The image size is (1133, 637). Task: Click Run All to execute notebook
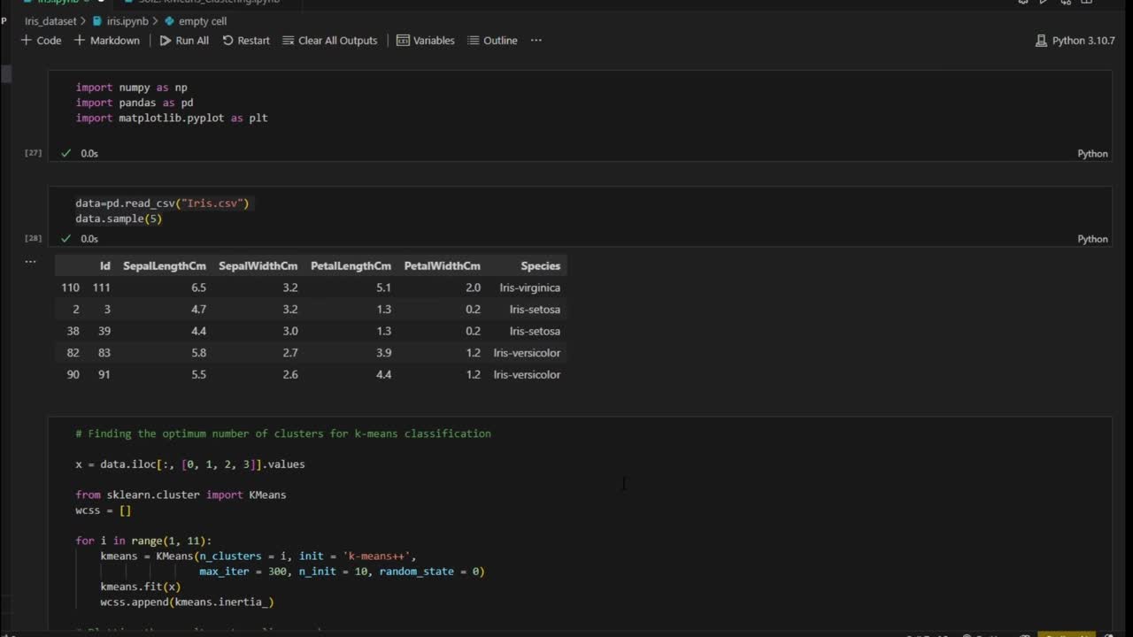(184, 41)
